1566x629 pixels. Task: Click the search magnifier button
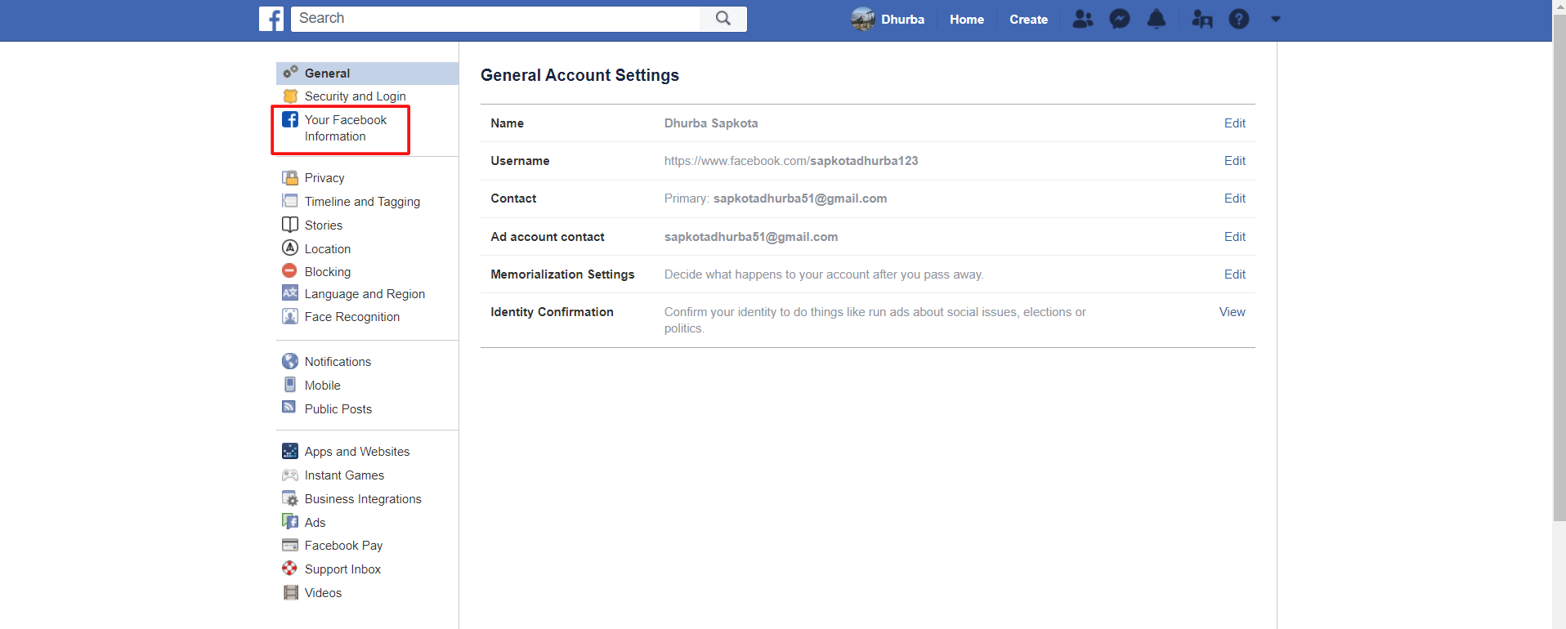(723, 19)
